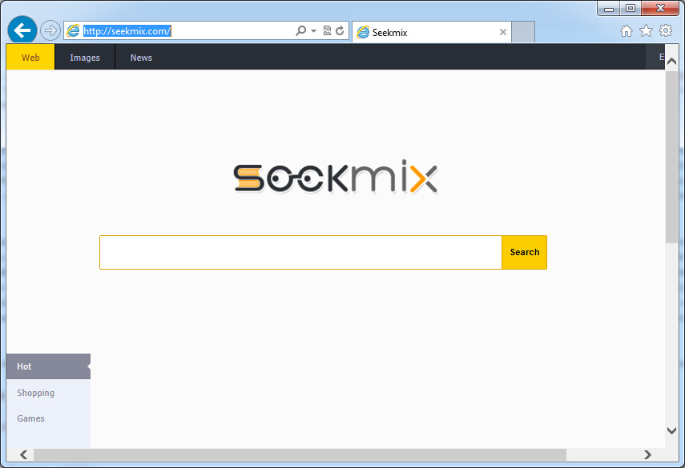Click the horizontal scrollbar thumb

tap(300, 454)
